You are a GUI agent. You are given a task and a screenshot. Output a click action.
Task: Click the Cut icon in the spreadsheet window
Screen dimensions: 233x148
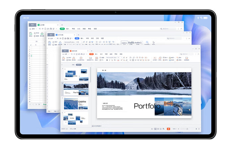[x=35, y=33]
